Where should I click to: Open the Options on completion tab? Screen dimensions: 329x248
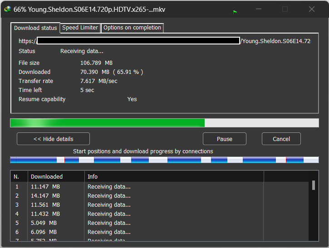click(132, 28)
